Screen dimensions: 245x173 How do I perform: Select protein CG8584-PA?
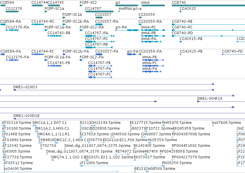(x=11, y=51)
